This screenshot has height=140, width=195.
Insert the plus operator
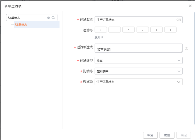click(x=101, y=30)
